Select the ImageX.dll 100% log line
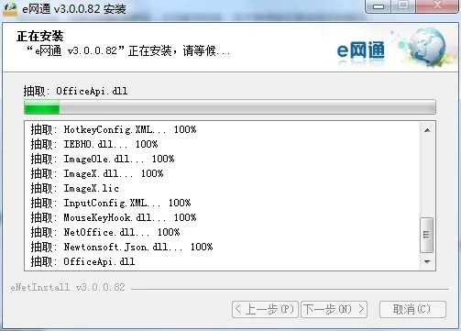461x331 pixels. 97,173
